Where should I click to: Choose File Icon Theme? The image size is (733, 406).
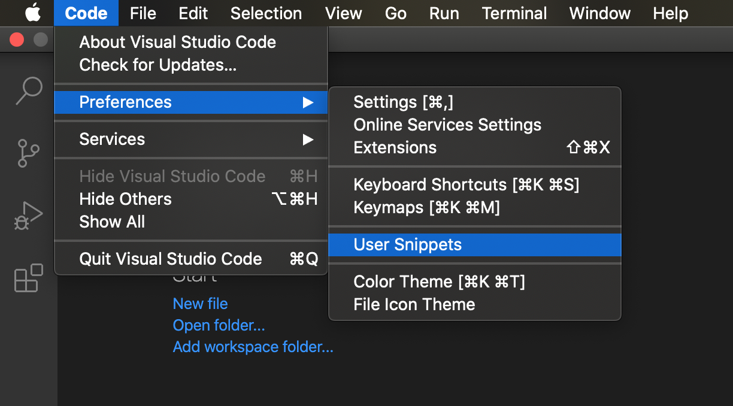475,304
